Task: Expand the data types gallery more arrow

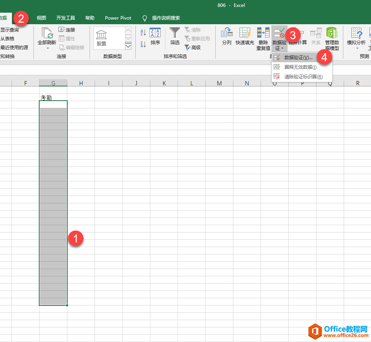Action: coord(128,46)
